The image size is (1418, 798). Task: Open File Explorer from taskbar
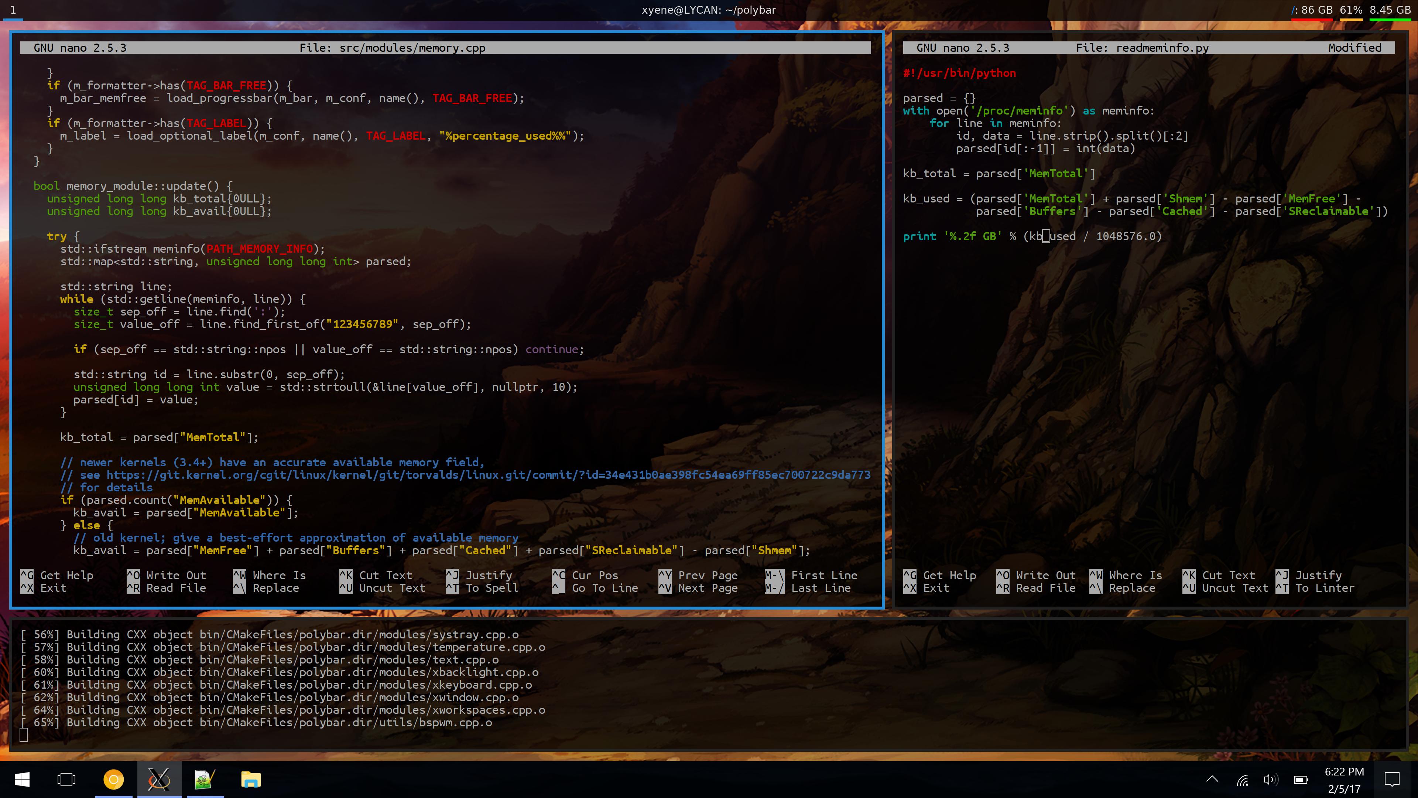[x=250, y=779]
